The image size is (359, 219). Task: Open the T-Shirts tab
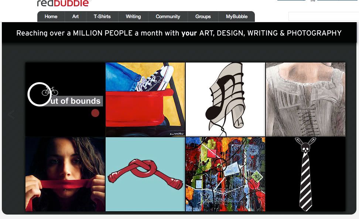coord(102,17)
